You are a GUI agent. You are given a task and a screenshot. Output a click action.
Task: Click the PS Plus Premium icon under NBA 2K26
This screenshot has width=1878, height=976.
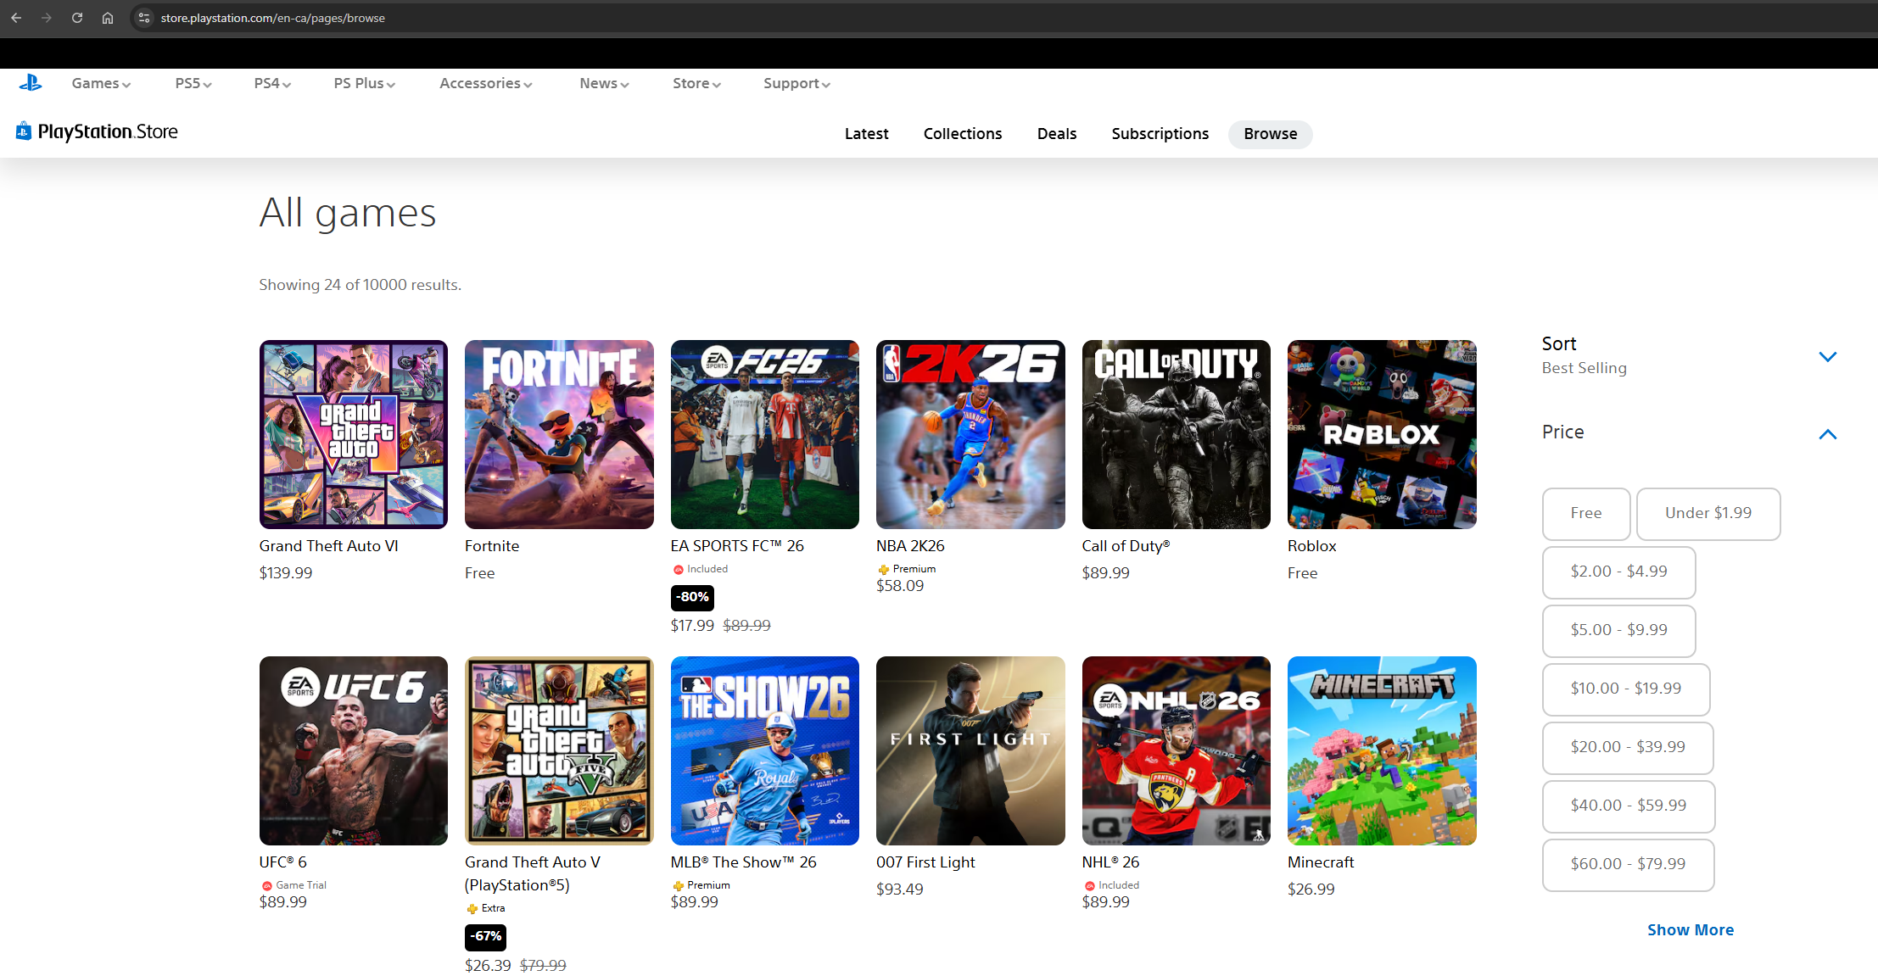[x=883, y=570]
